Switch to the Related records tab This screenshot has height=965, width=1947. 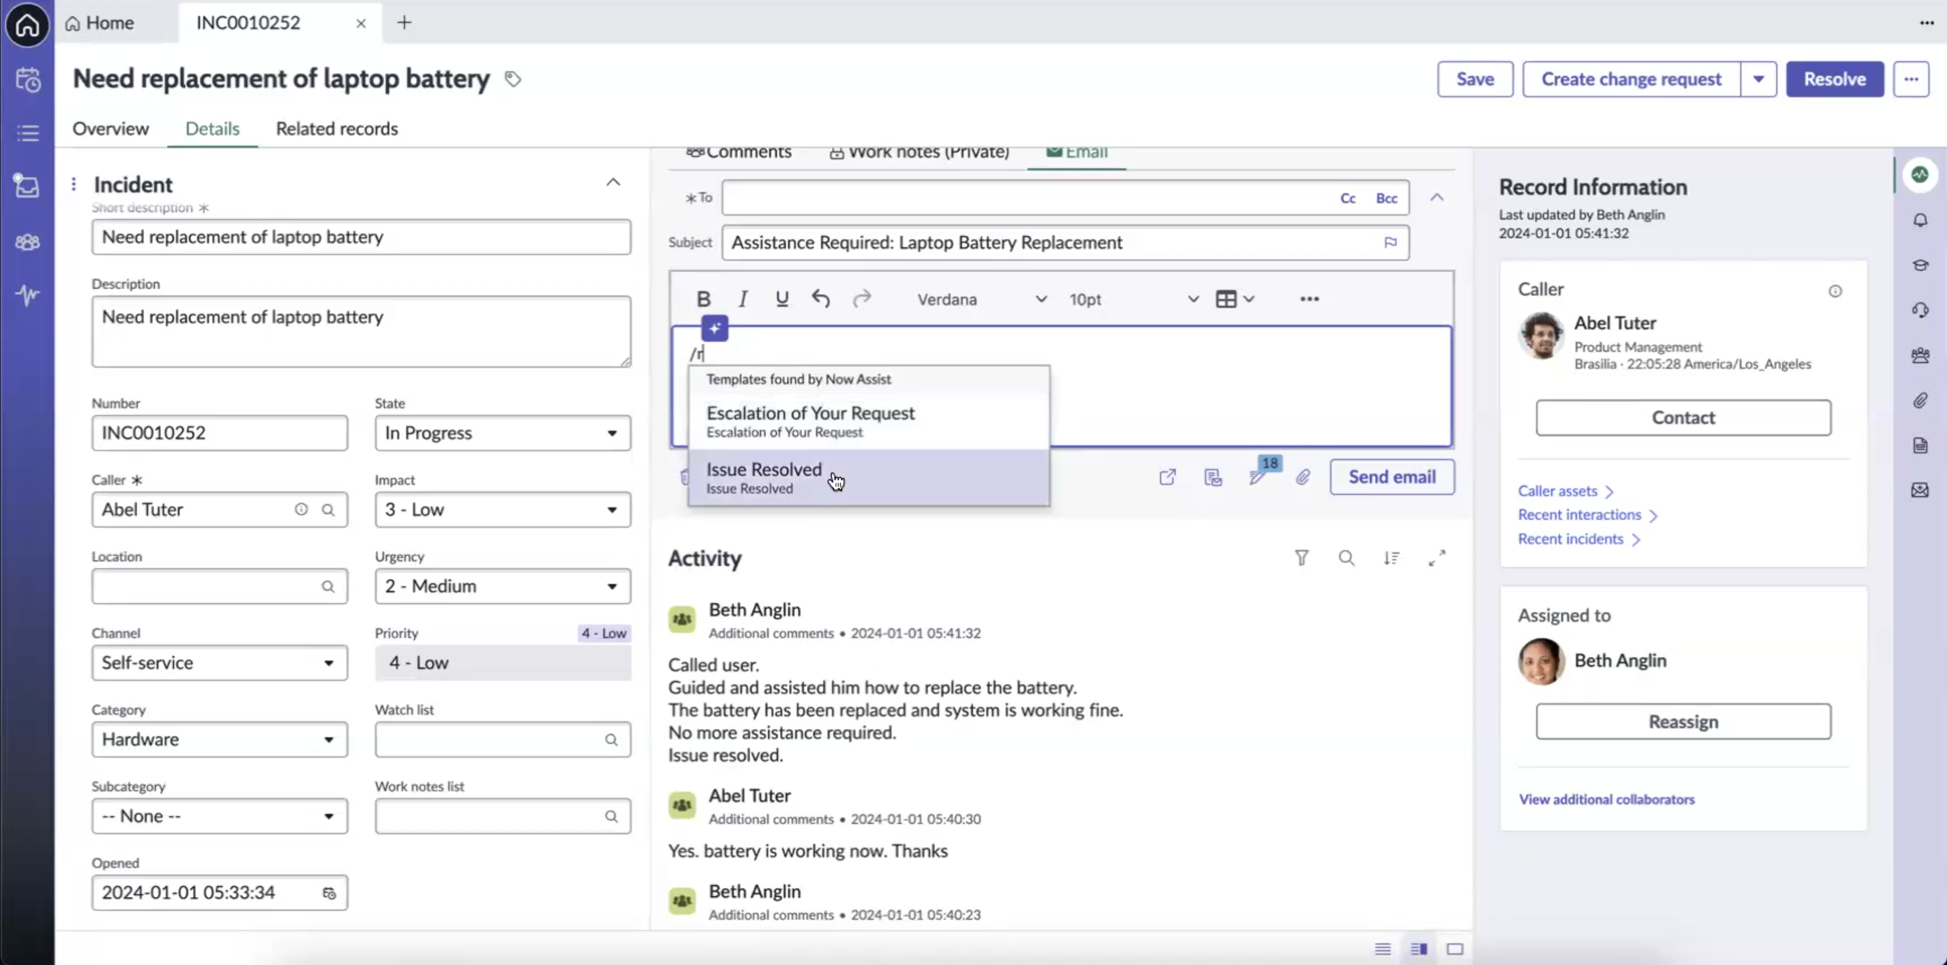(x=336, y=128)
